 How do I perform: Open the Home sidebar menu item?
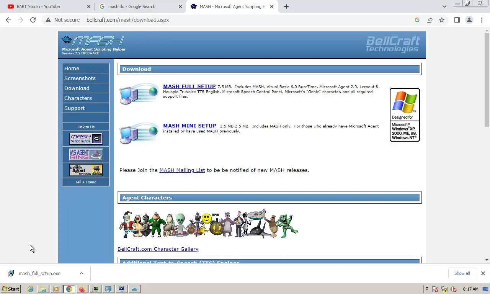point(86,68)
